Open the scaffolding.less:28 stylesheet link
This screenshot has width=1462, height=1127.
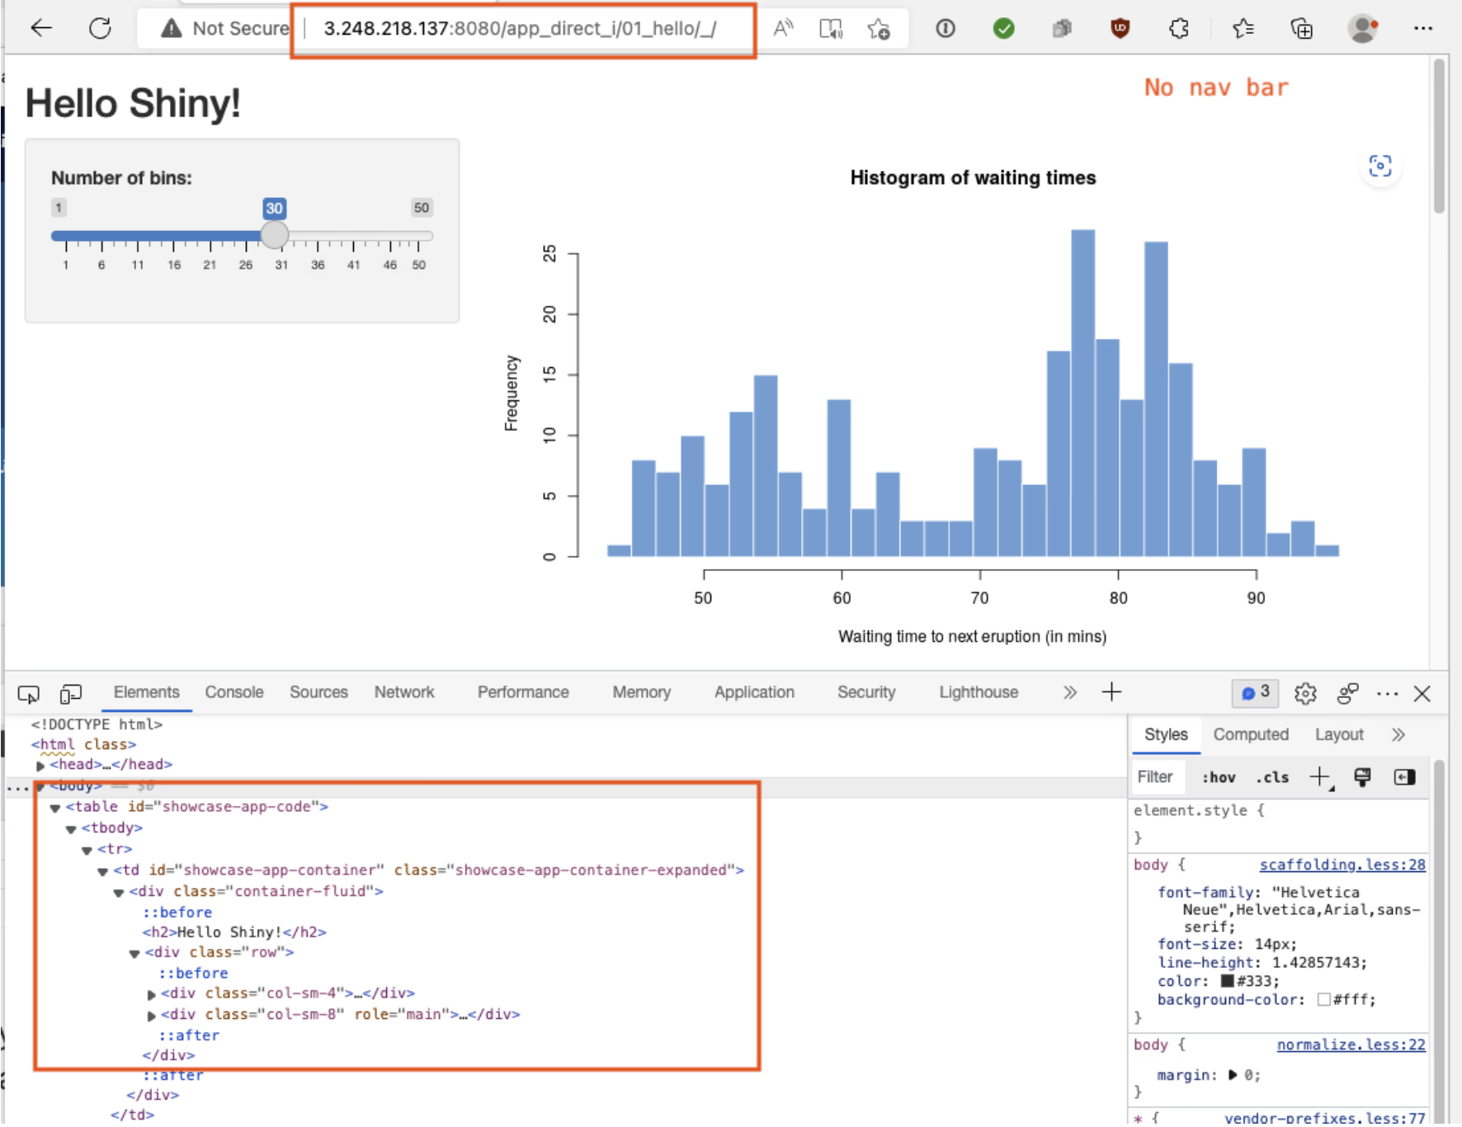[1342, 865]
